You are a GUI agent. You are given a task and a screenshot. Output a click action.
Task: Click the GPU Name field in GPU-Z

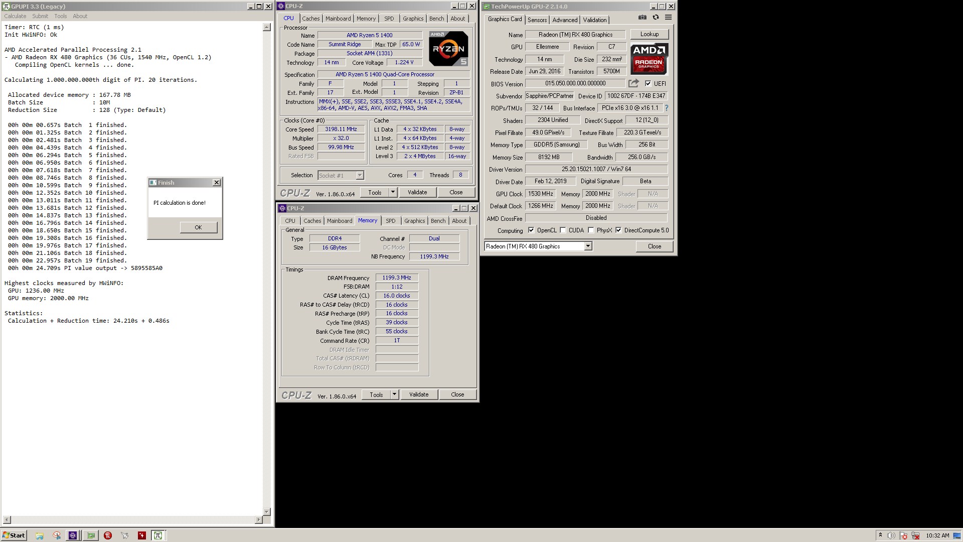[575, 35]
